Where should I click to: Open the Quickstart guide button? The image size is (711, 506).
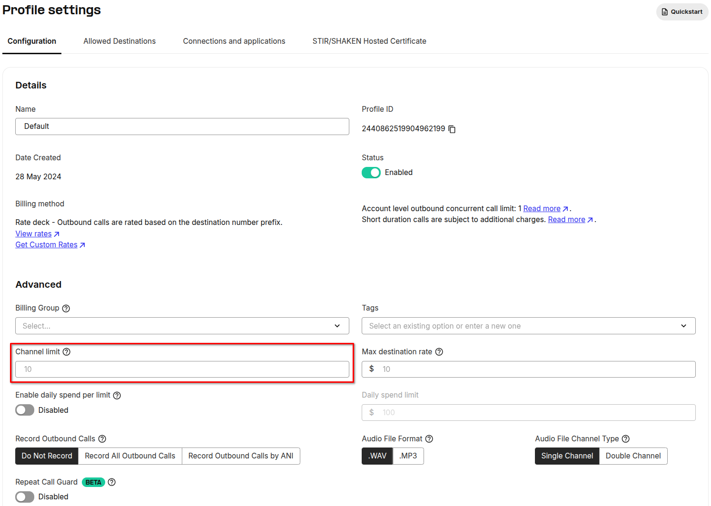[x=682, y=12]
